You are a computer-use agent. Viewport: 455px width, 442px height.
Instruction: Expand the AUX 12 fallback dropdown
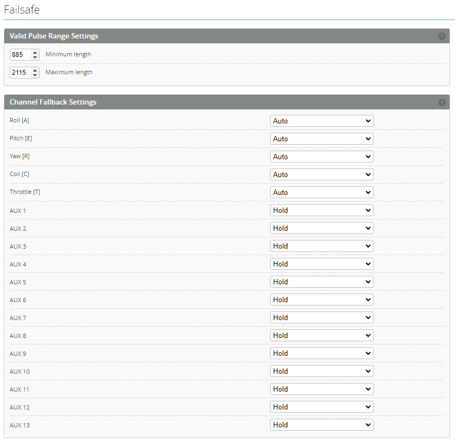tap(322, 407)
